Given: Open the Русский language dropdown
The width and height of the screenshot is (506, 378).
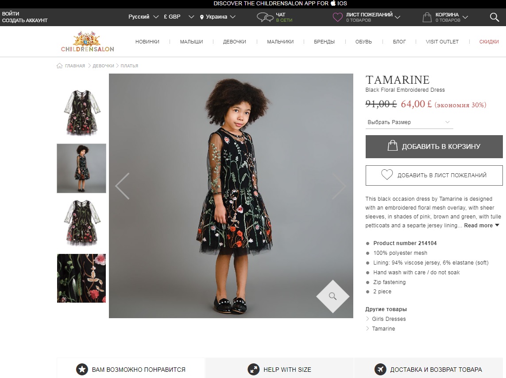Looking at the screenshot, I should pos(143,17).
